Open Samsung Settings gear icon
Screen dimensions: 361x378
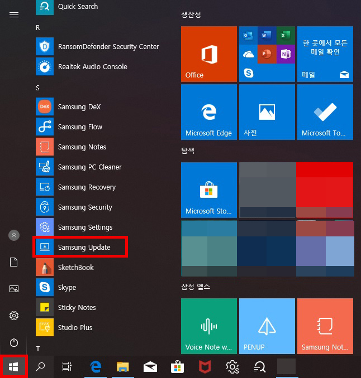tap(45, 227)
